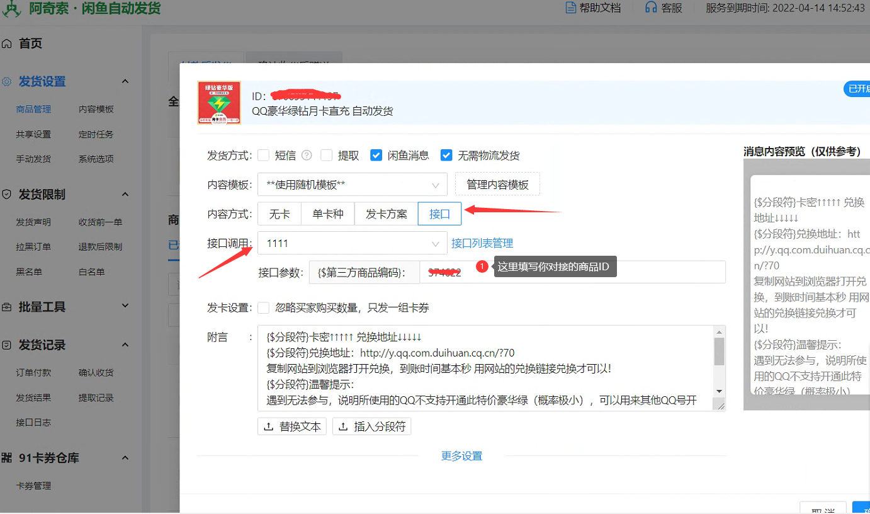The height and width of the screenshot is (514, 870).
Task: Click inside the 附言 text area
Action: pyautogui.click(x=486, y=368)
